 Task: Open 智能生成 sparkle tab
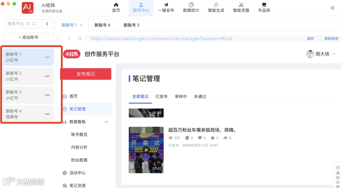[216, 8]
